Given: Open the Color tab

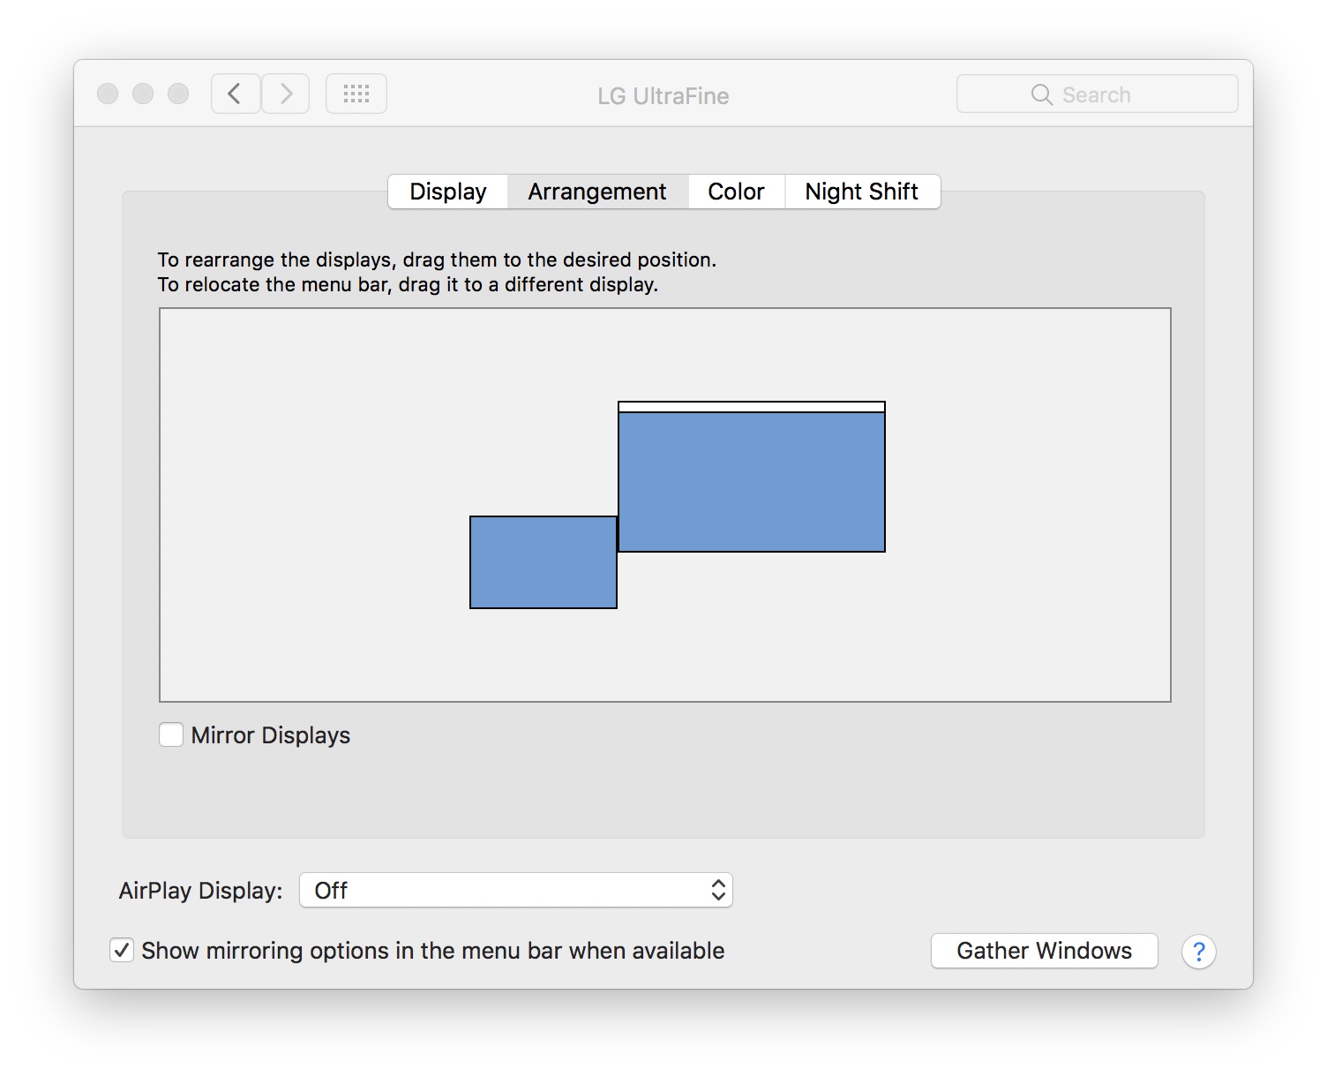Looking at the screenshot, I should coord(736,192).
